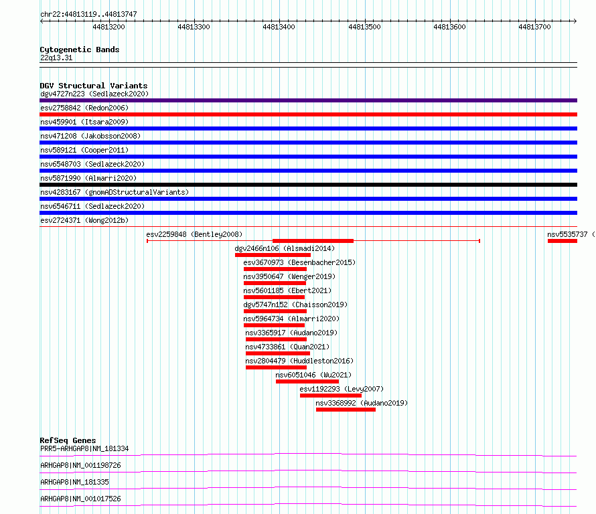The image size is (596, 514).
Task: Click the chr22:44813119..44813747 region label
Action: (x=88, y=14)
